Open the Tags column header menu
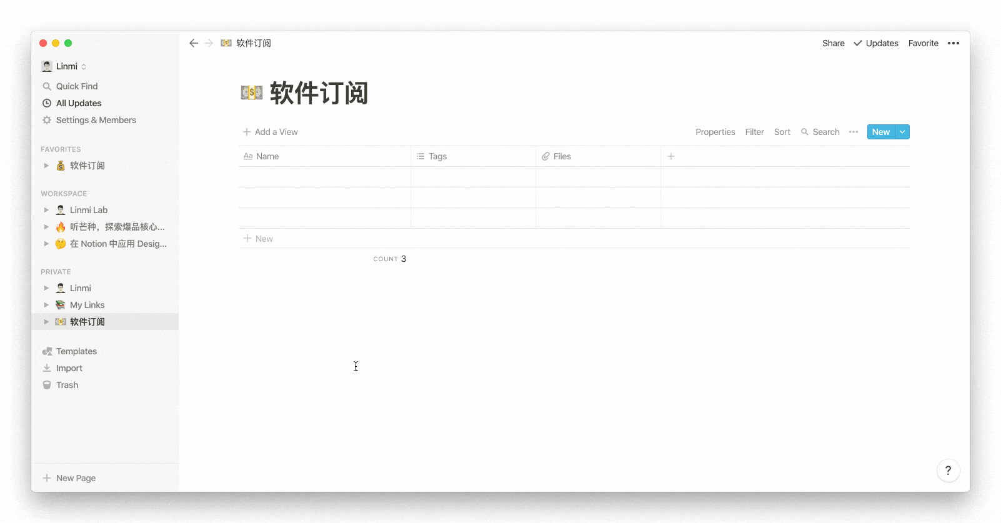This screenshot has height=523, width=1001. [x=474, y=156]
